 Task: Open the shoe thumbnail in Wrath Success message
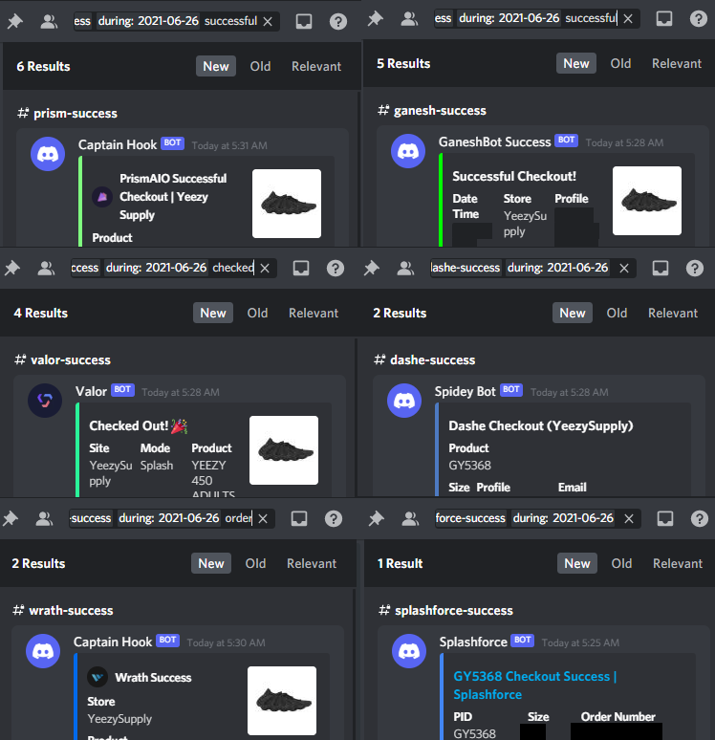tap(282, 701)
